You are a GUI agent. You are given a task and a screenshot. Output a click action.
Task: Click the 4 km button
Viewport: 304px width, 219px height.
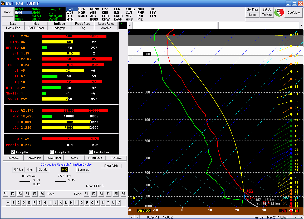point(30,170)
